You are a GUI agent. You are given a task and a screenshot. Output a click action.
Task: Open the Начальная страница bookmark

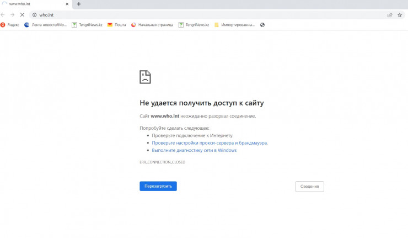click(x=152, y=25)
